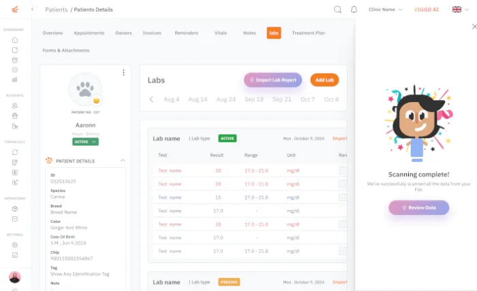477x291 pixels.
Task: Close the scanning complete panel
Action: point(474,27)
